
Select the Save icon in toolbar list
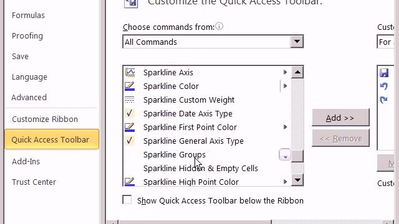[384, 73]
